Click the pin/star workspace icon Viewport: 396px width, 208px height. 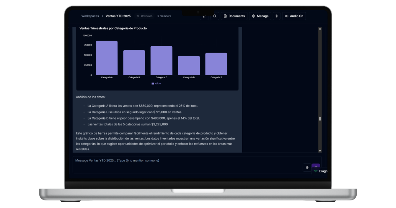click(x=204, y=16)
